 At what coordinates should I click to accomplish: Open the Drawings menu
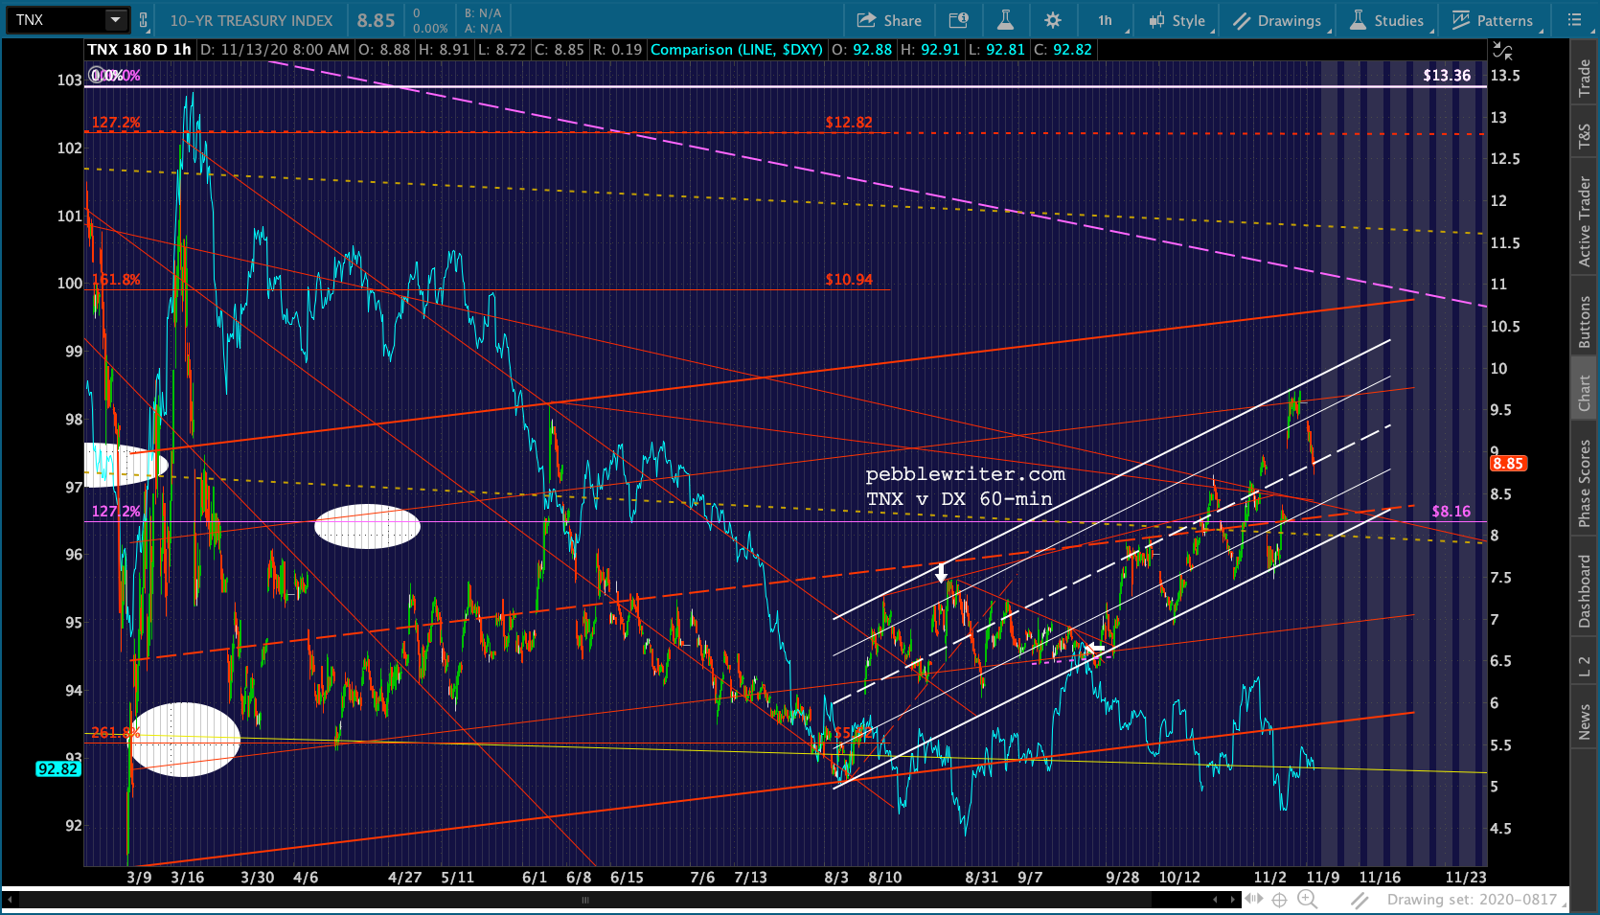[1278, 20]
